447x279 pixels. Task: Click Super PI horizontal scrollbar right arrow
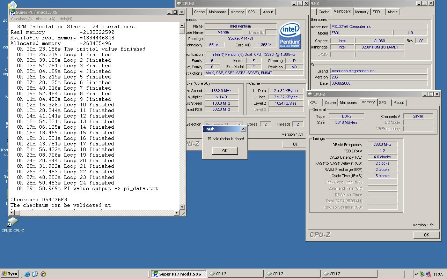177,213
